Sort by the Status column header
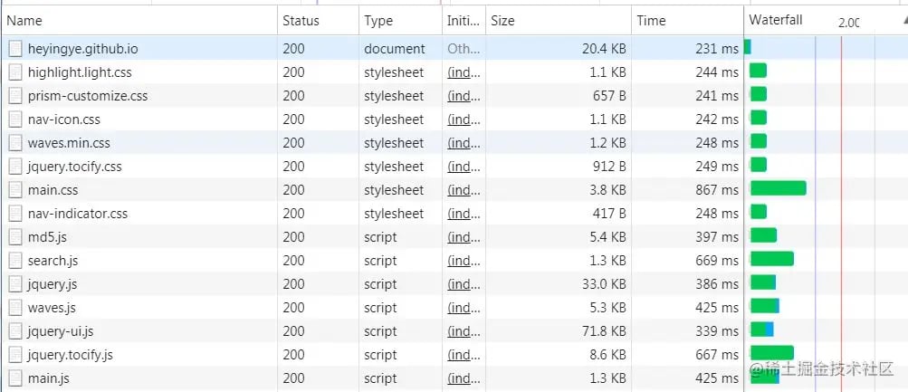908x392 pixels. tap(318, 21)
